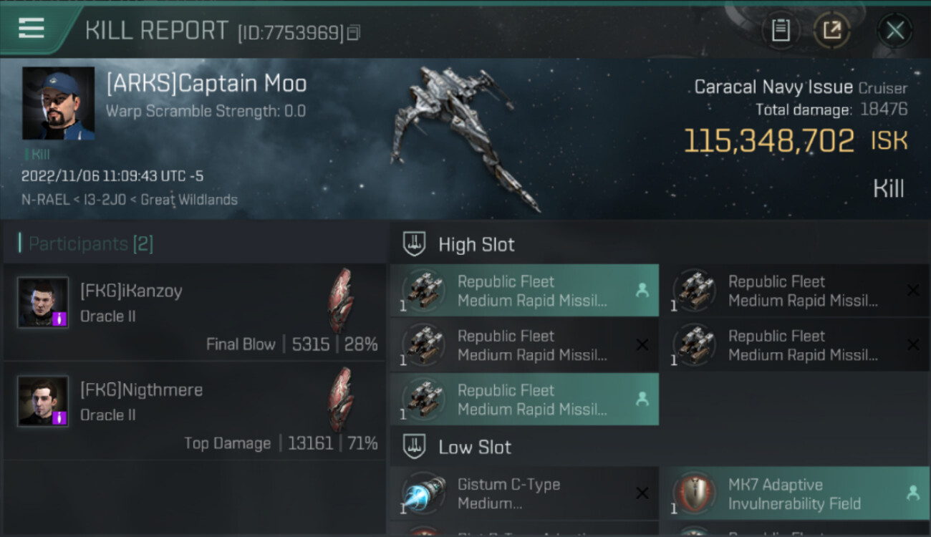Select the Final Blow participant row of iKanzoy
The width and height of the screenshot is (931, 537).
[x=193, y=312]
